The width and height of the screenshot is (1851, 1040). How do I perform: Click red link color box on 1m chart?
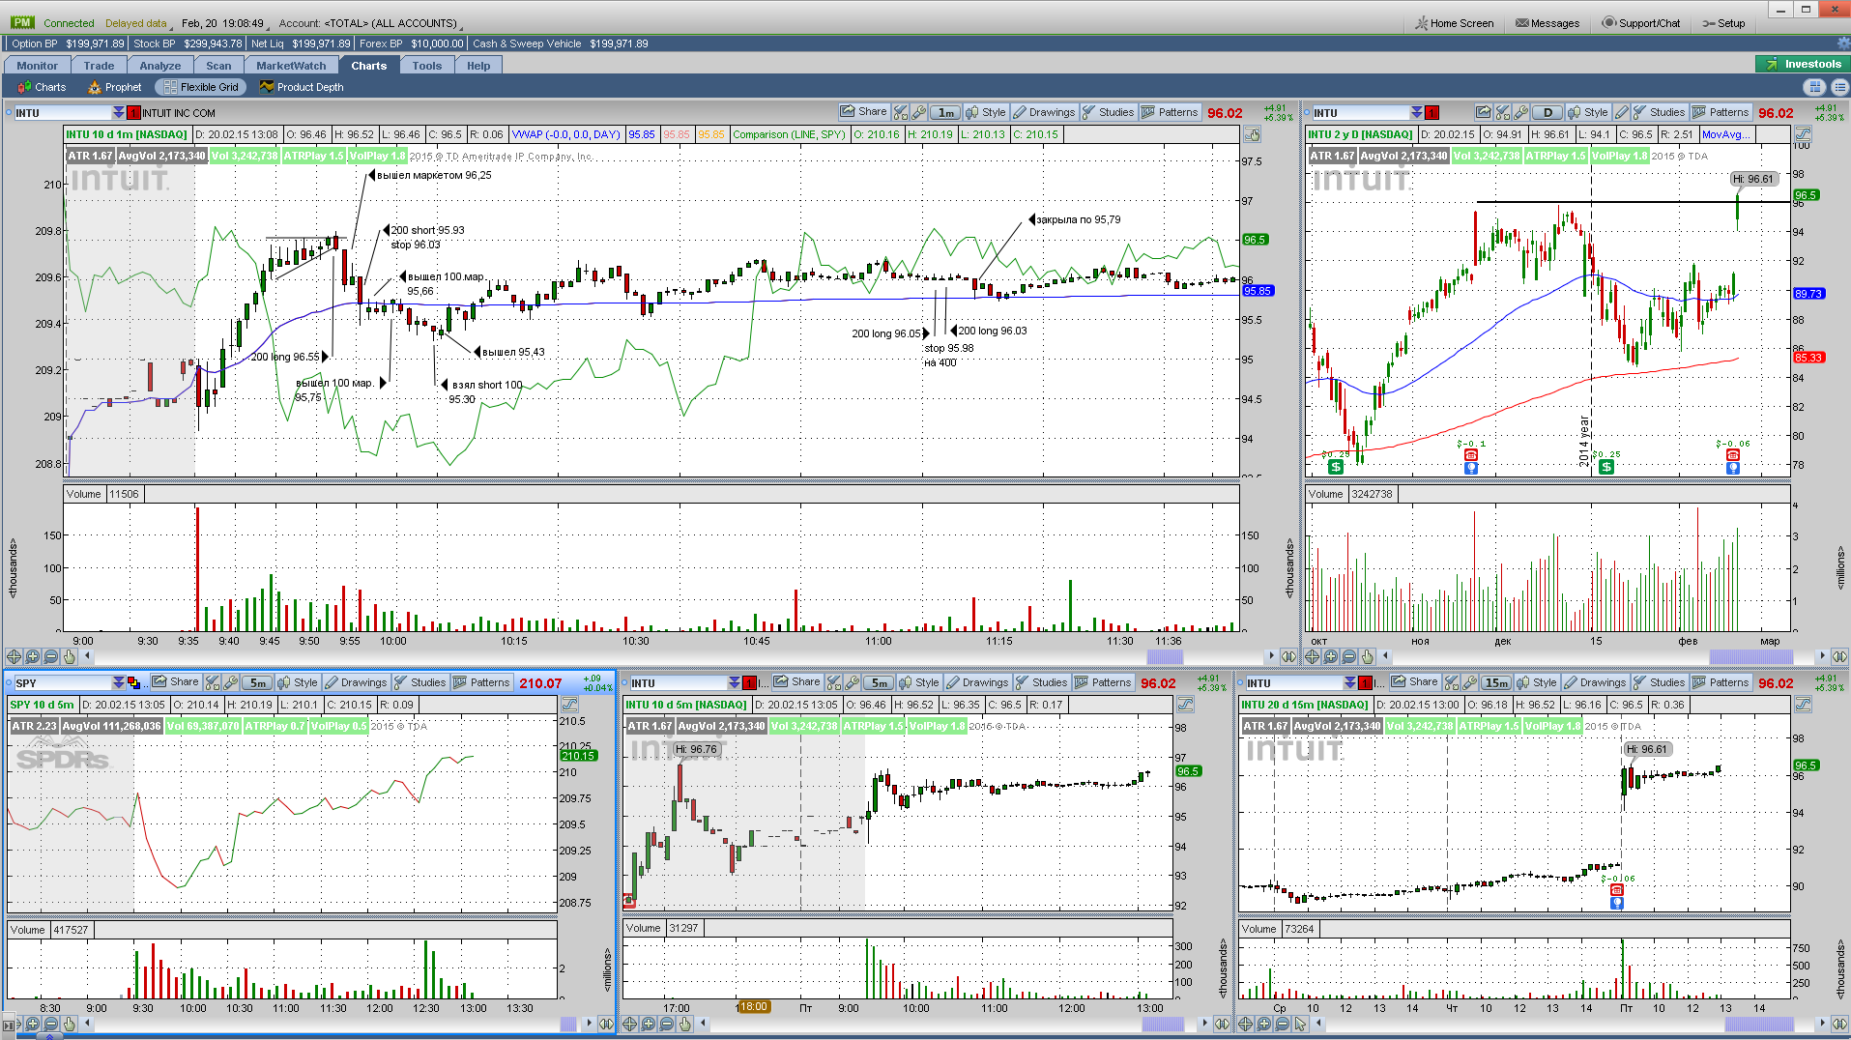(133, 113)
